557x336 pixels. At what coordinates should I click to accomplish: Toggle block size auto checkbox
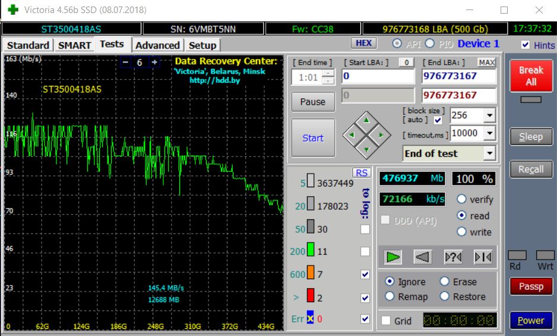point(438,120)
